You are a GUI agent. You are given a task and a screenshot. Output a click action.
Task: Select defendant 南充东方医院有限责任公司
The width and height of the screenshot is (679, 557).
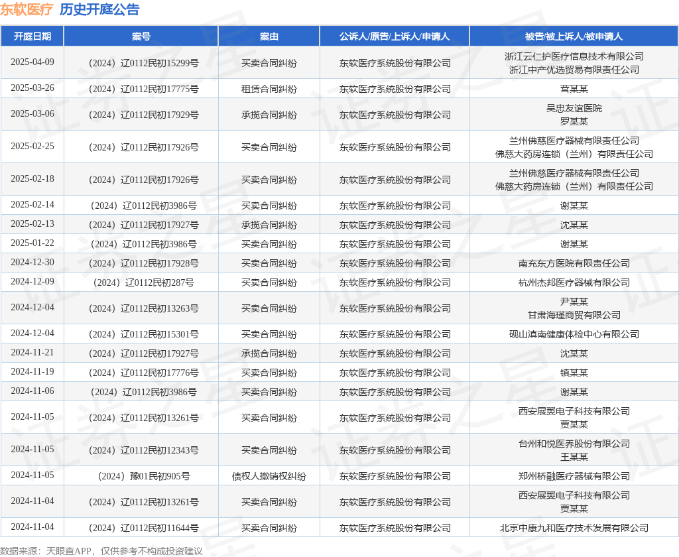pos(574,263)
